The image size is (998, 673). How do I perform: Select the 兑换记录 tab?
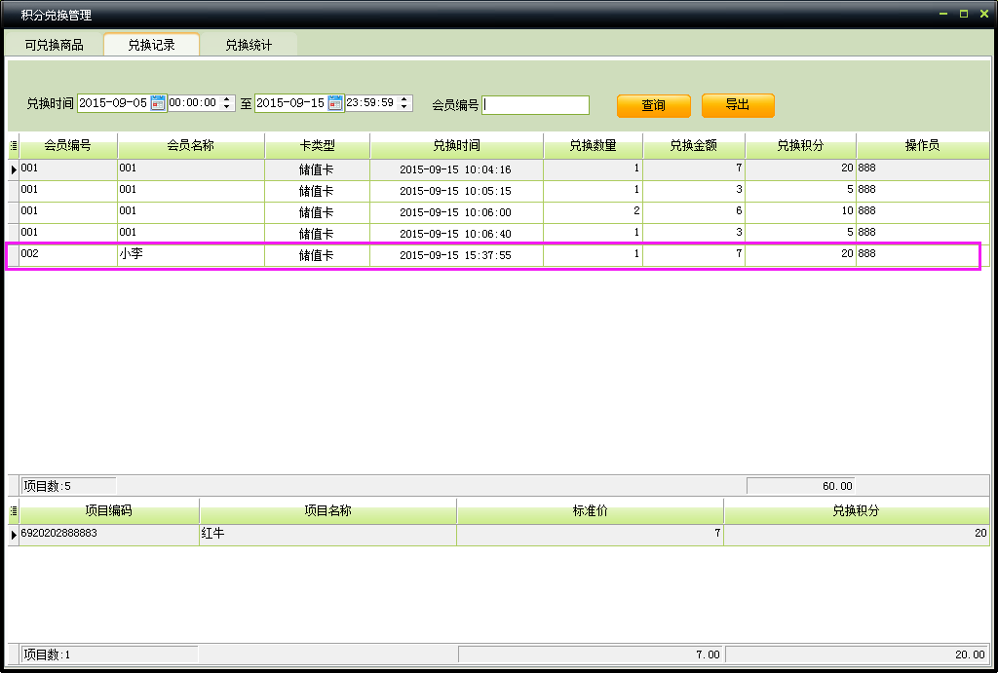click(x=151, y=45)
